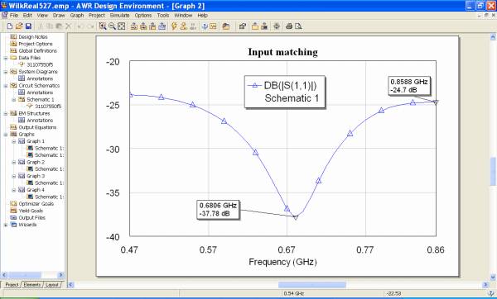
Task: Collapse the Circuit Schematics node
Action: point(6,86)
